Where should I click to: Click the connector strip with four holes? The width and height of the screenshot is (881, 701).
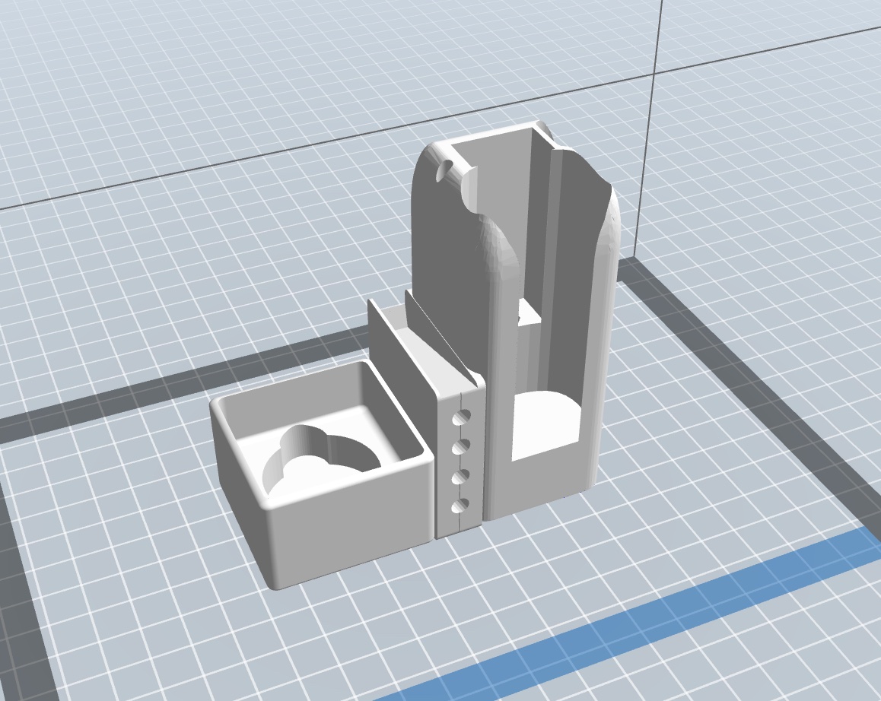pyautogui.click(x=460, y=462)
